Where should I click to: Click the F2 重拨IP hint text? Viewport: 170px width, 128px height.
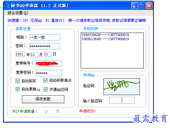[x=55, y=20]
